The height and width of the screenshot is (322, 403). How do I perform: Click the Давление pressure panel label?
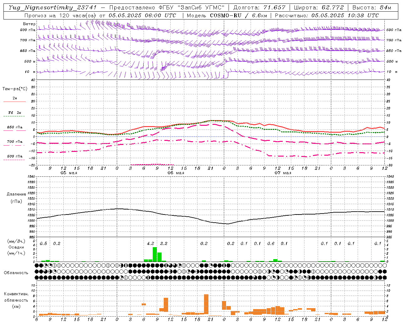click(x=16, y=194)
